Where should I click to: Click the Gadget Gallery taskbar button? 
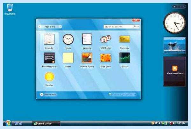coord(46,124)
